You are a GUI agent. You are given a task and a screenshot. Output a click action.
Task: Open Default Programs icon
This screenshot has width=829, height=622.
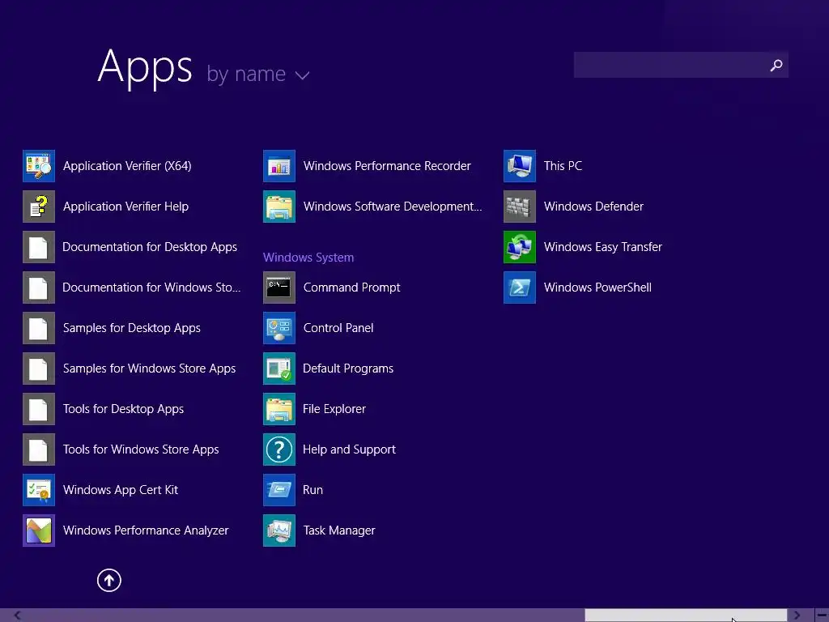(x=279, y=369)
